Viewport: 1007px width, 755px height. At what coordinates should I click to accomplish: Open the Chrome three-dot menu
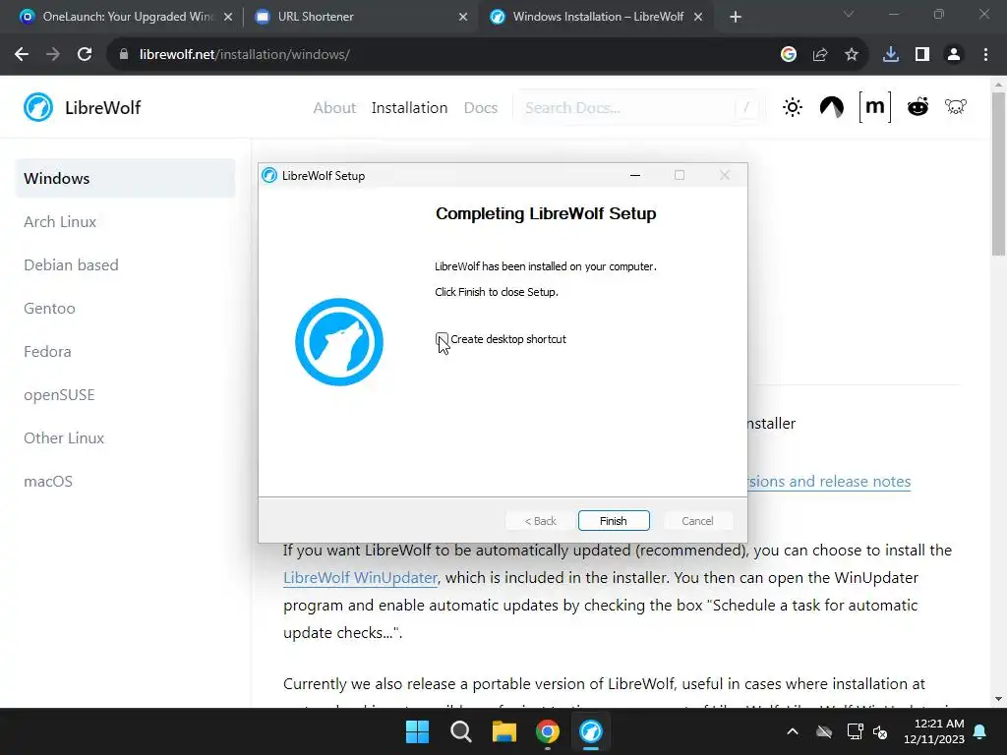(x=985, y=55)
